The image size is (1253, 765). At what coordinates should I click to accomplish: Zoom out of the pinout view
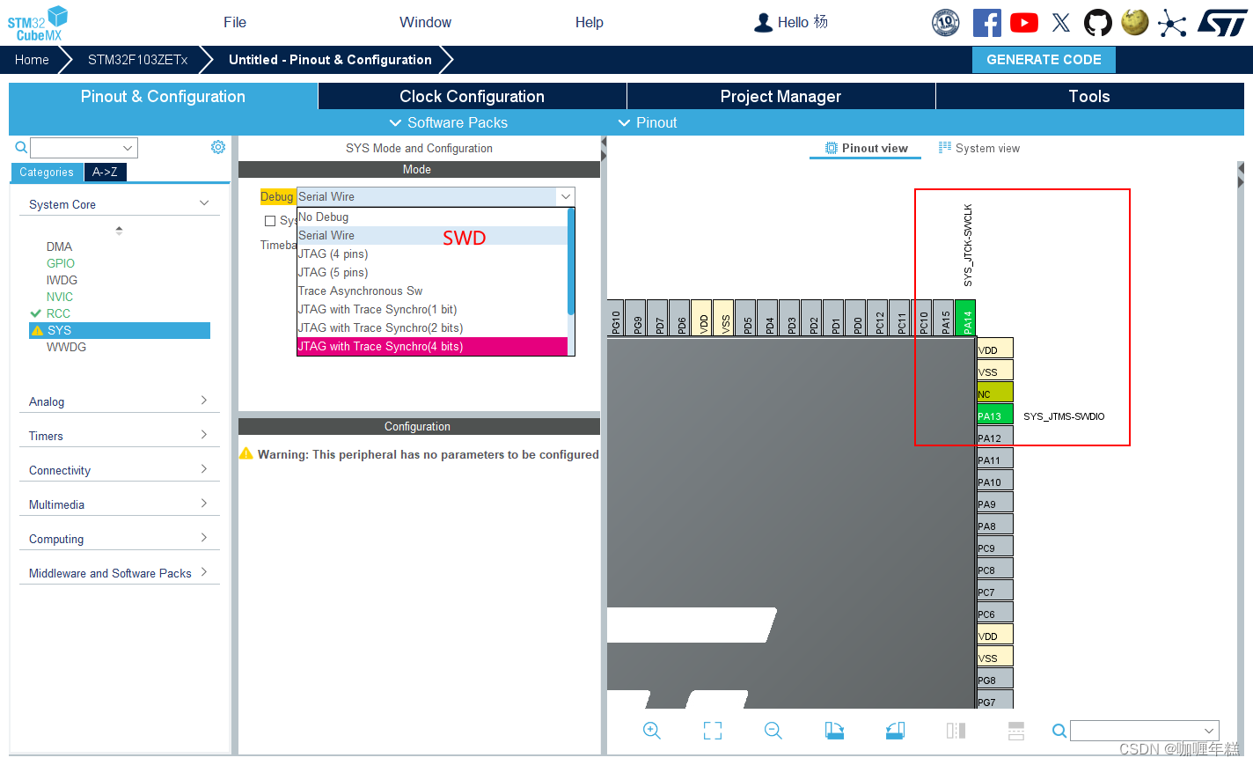[773, 731]
